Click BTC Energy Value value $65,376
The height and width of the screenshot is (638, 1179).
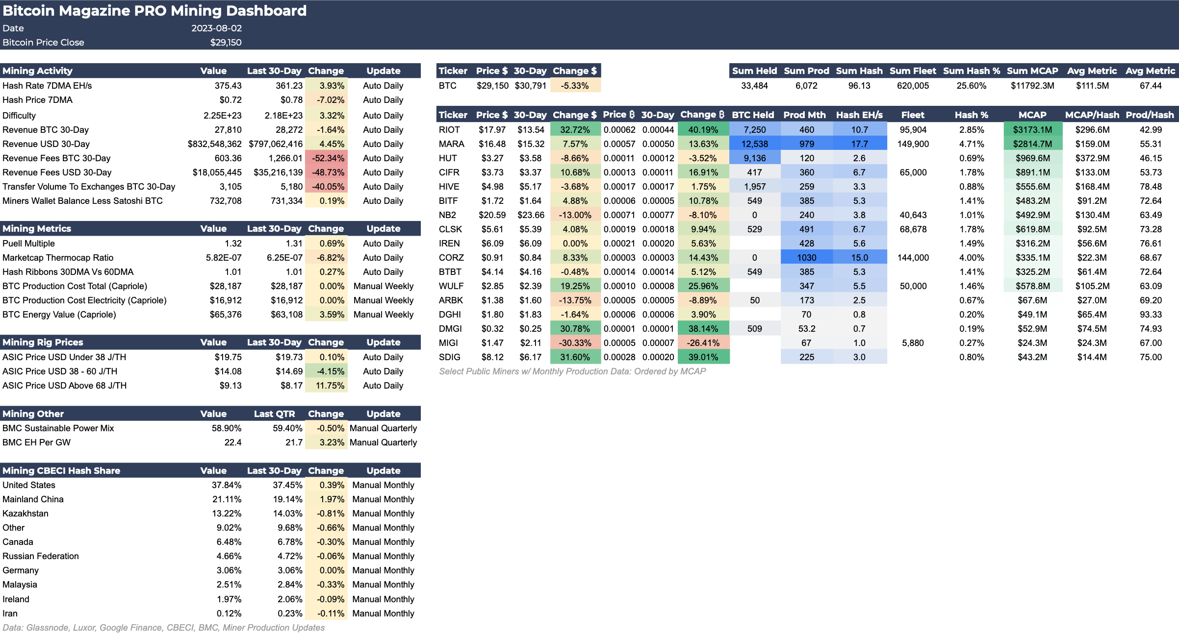(226, 315)
